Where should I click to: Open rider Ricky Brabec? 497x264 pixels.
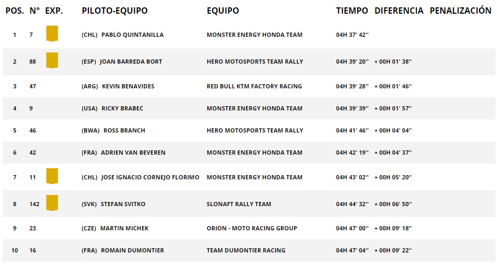[x=123, y=108]
